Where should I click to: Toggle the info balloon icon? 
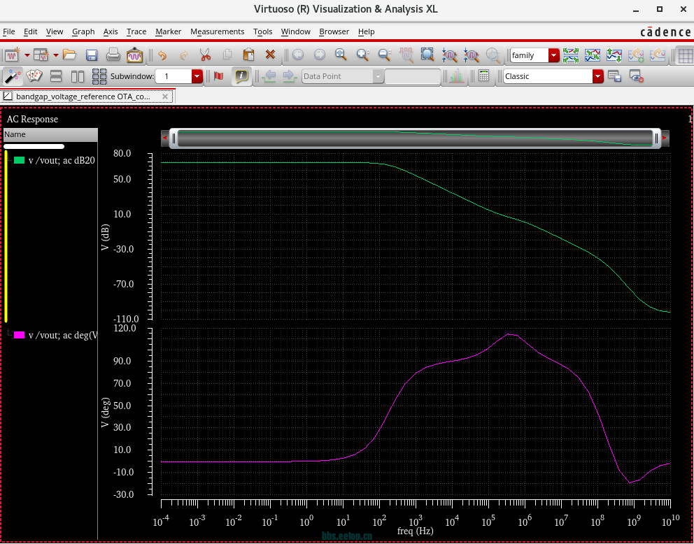tap(241, 76)
